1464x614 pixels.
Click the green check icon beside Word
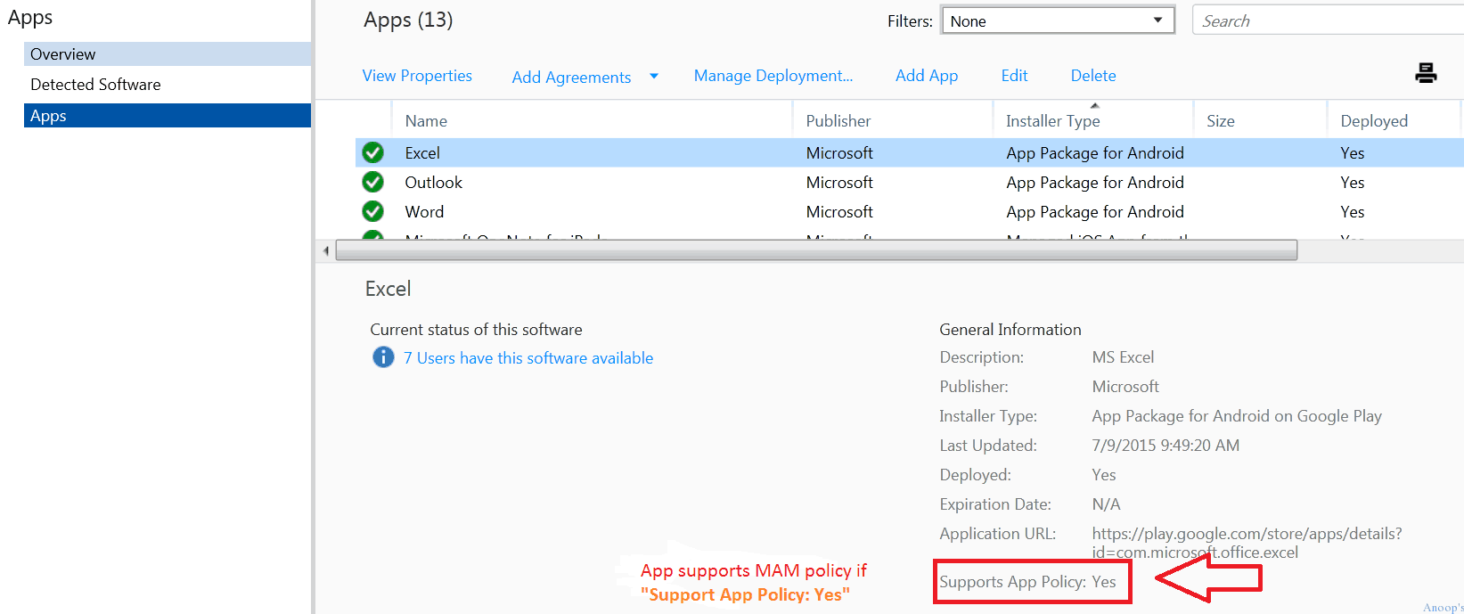tap(372, 211)
